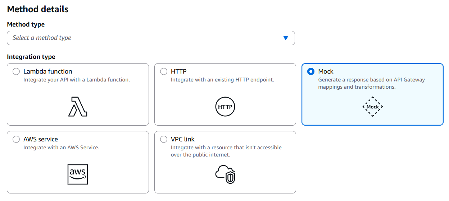Click the 'Lambda function' option title
This screenshot has width=449, height=201.
click(47, 71)
